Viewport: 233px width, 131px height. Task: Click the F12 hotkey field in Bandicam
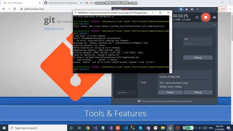point(198,39)
